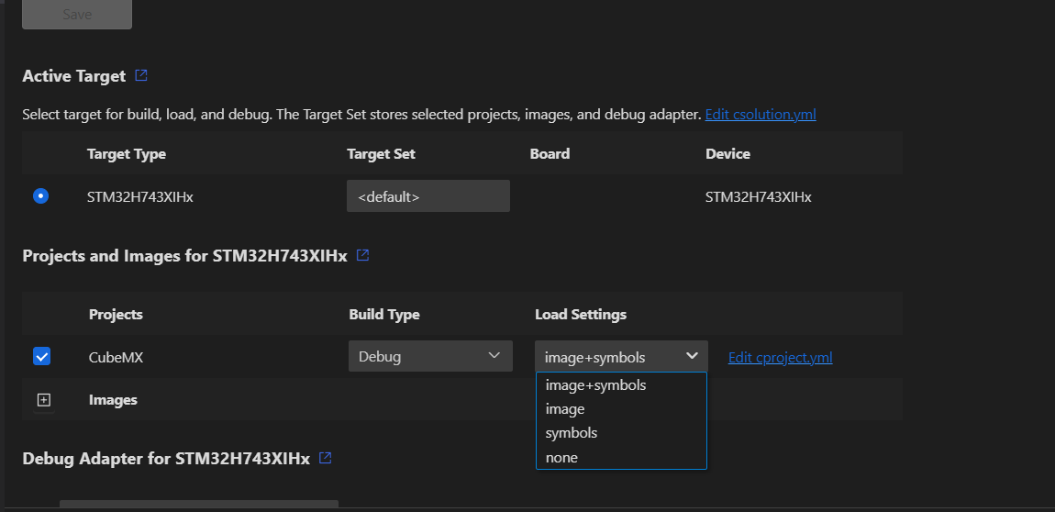Uncheck the CubeMX project checkbox
Screen dimensions: 1055x512
pyautogui.click(x=41, y=356)
